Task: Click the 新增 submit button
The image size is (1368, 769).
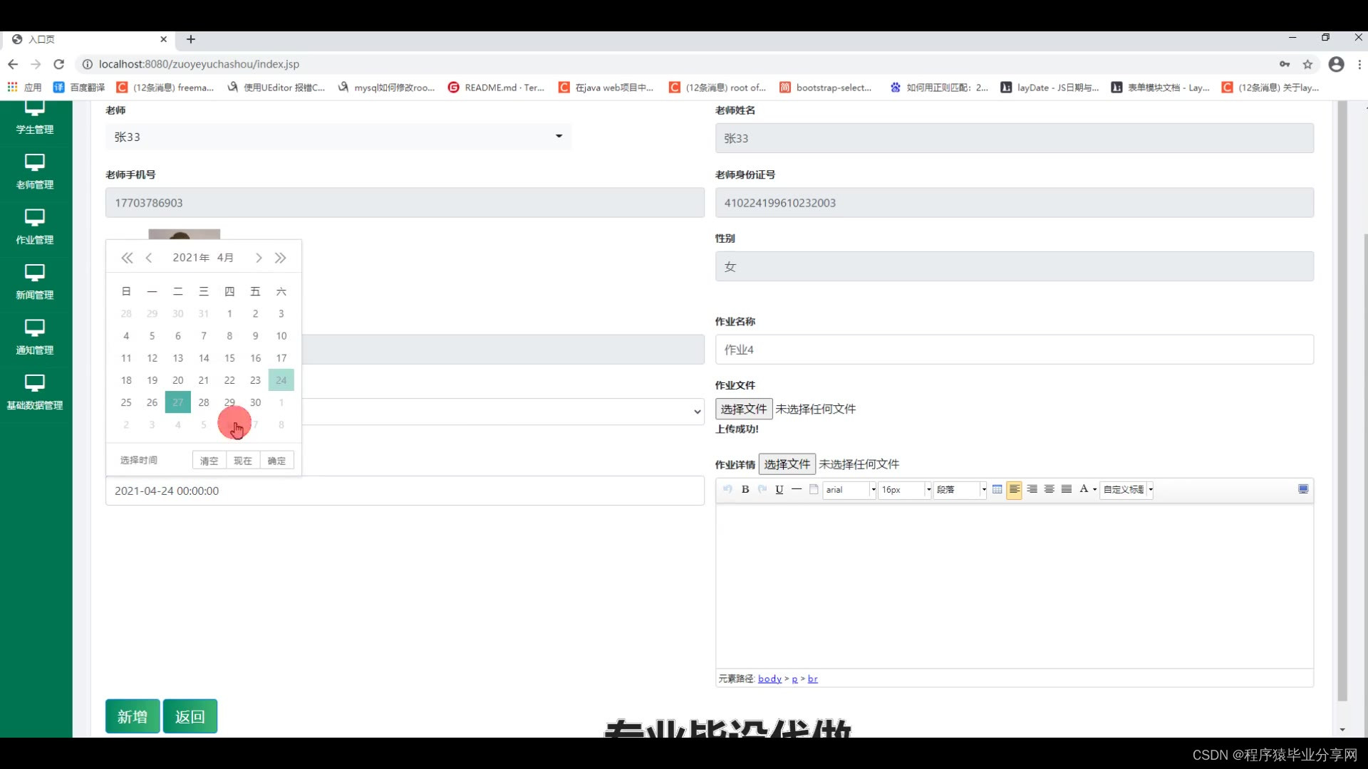Action: [133, 716]
